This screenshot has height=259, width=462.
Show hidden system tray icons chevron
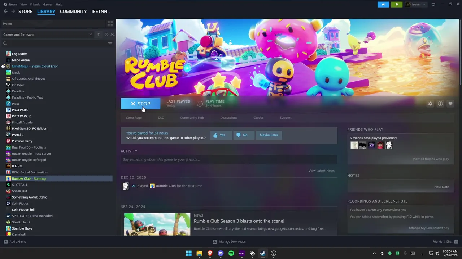click(x=374, y=253)
